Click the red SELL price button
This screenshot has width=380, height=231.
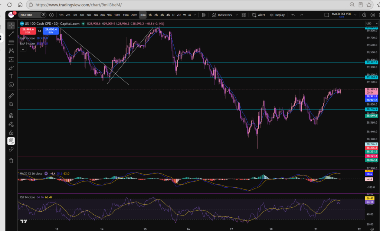[28, 31]
